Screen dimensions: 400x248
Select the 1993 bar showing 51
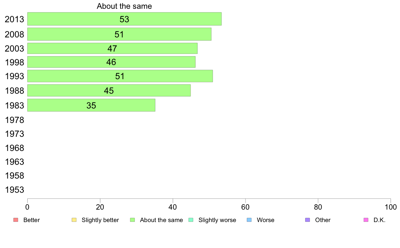[x=120, y=76]
